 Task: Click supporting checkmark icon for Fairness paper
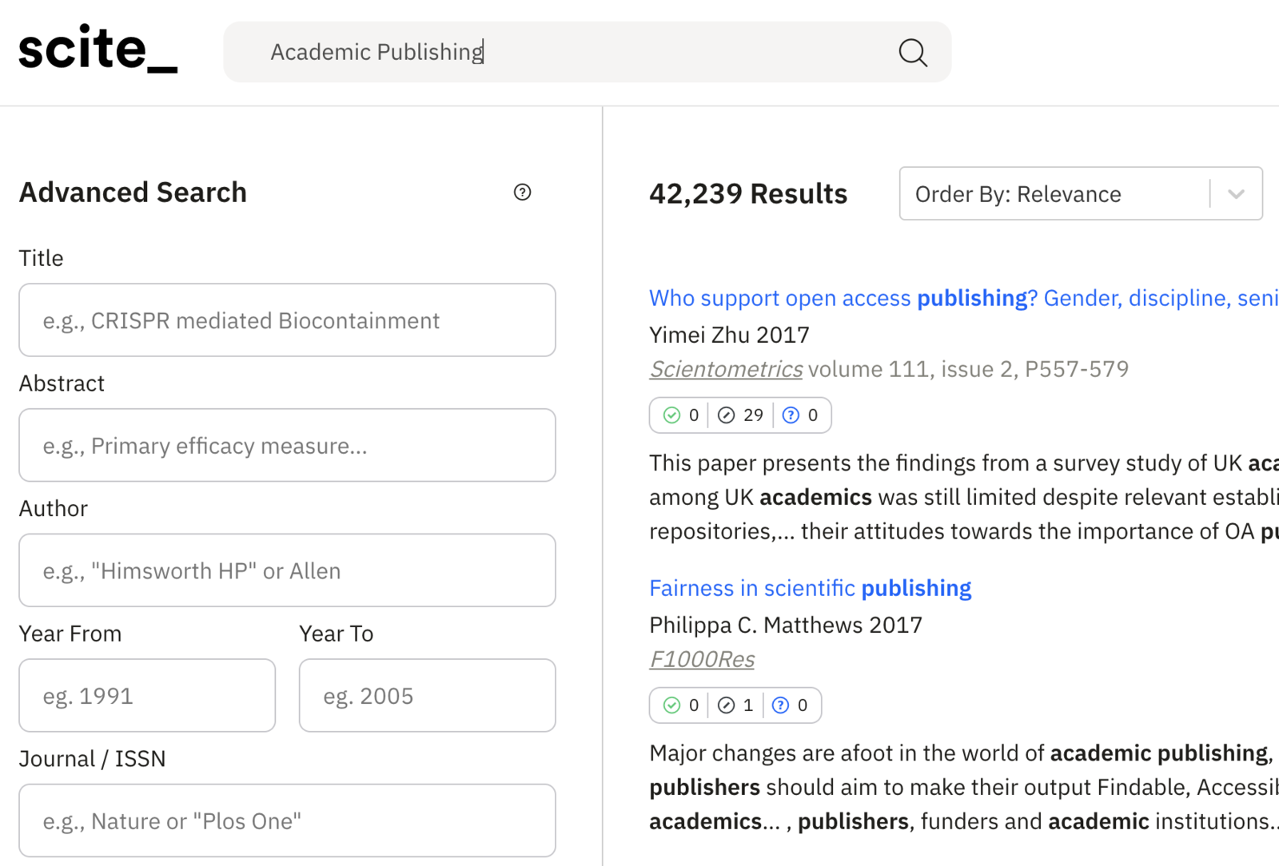click(x=671, y=705)
